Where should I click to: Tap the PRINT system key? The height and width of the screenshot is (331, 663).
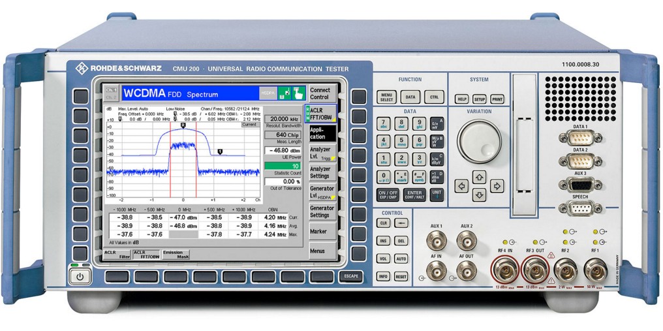tap(497, 99)
